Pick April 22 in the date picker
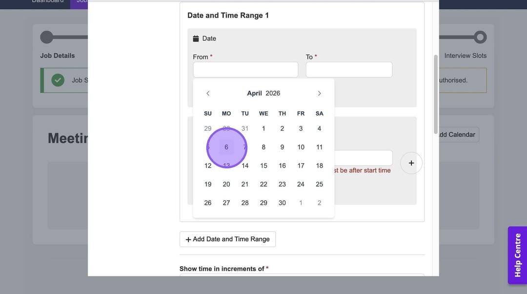The height and width of the screenshot is (294, 527). coord(263,184)
